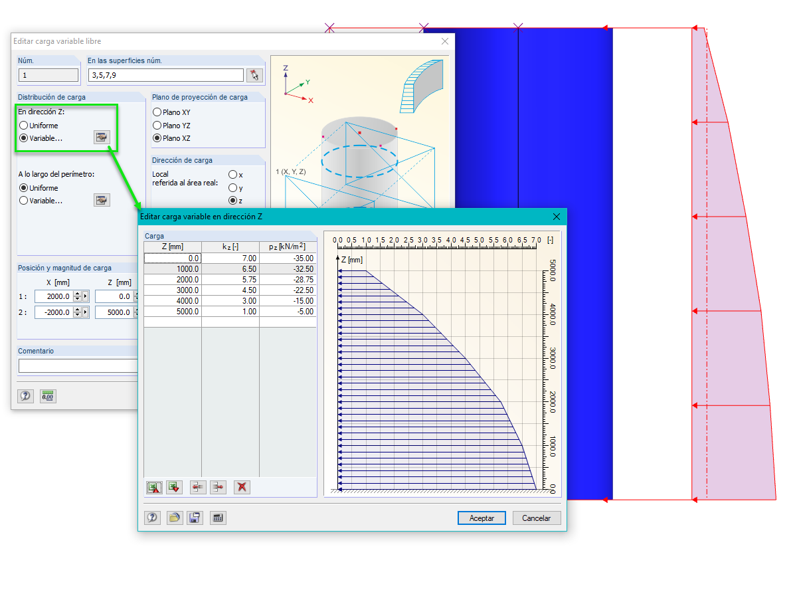Select the kz cell with value 6.50
Image resolution: width=797 pixels, height=598 pixels.
click(230, 269)
